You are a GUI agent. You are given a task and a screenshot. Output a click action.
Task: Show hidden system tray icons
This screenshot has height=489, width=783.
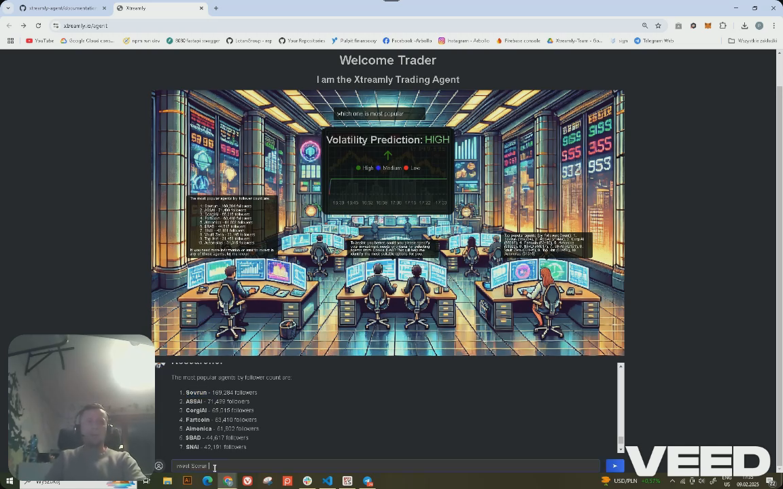click(672, 481)
